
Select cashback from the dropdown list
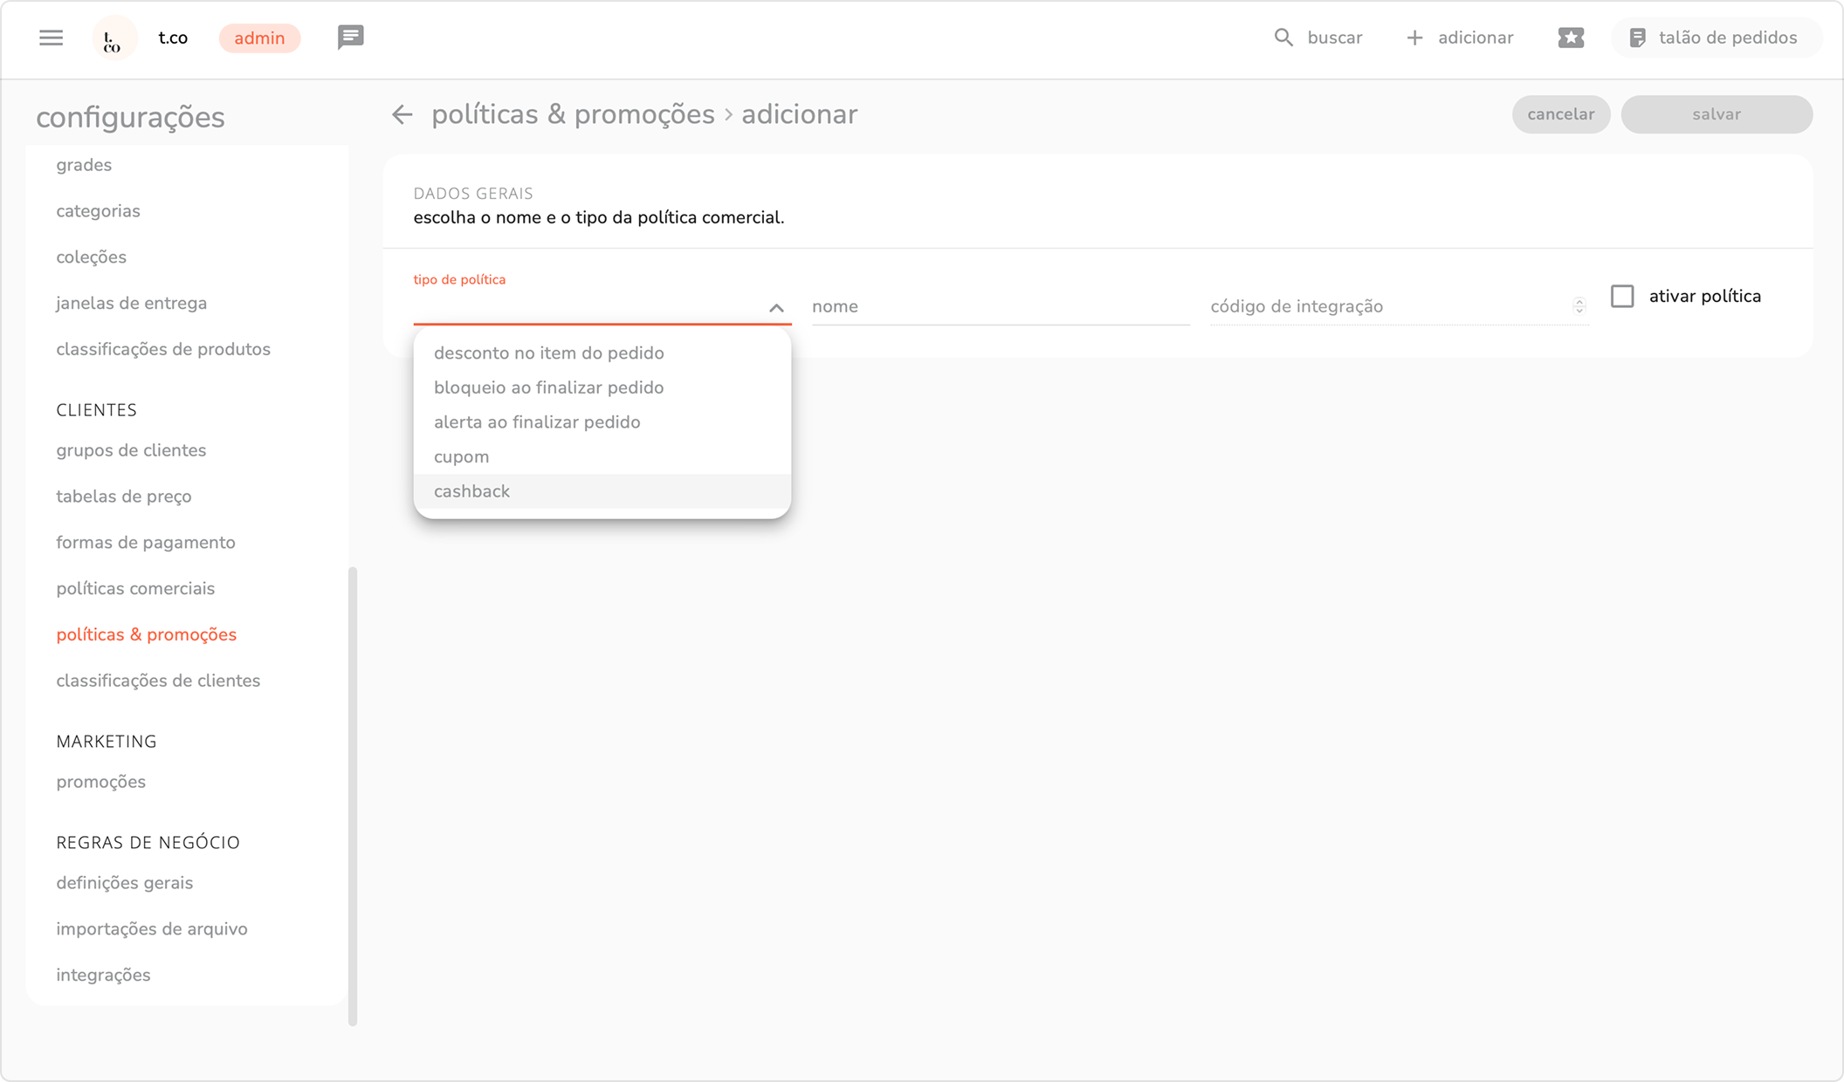tap(471, 491)
